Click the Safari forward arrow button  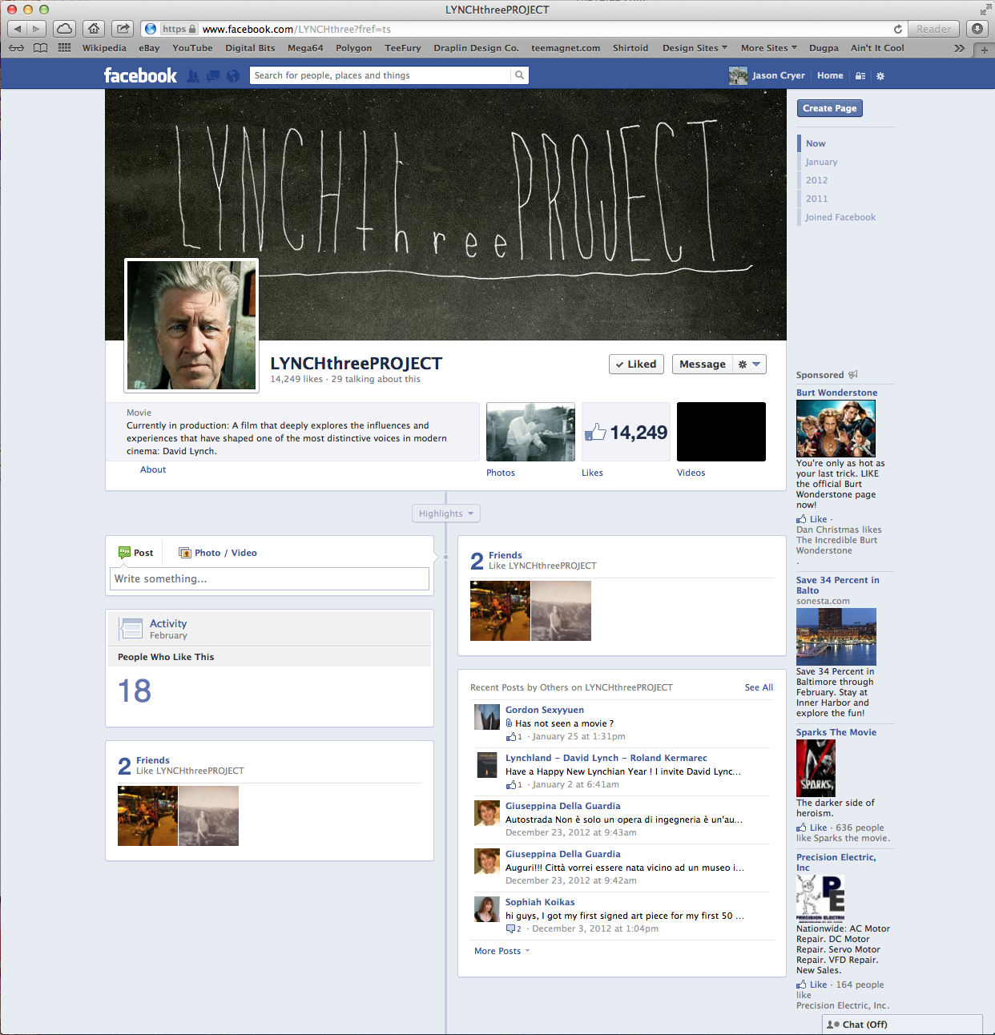[x=38, y=29]
